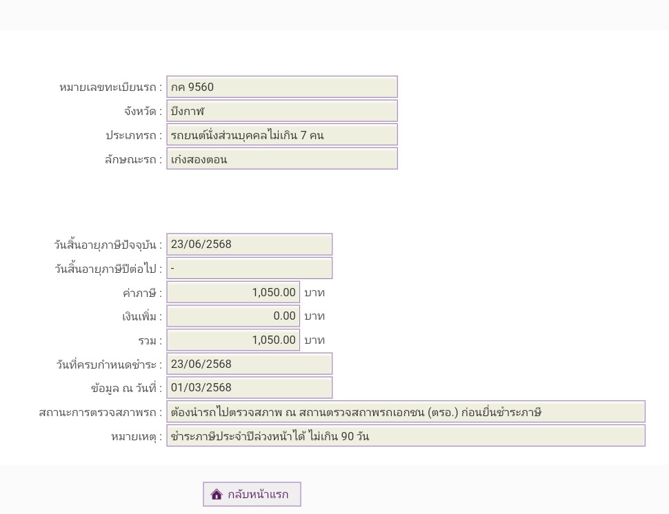Go back using the กลับหน้าแรก text label
Screen dimensions: 669x514
258,495
